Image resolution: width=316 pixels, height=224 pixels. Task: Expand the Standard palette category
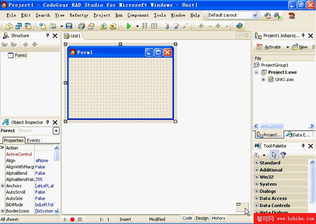(257, 163)
